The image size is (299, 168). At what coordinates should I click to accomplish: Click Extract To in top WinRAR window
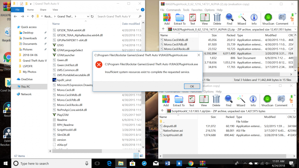point(180,19)
